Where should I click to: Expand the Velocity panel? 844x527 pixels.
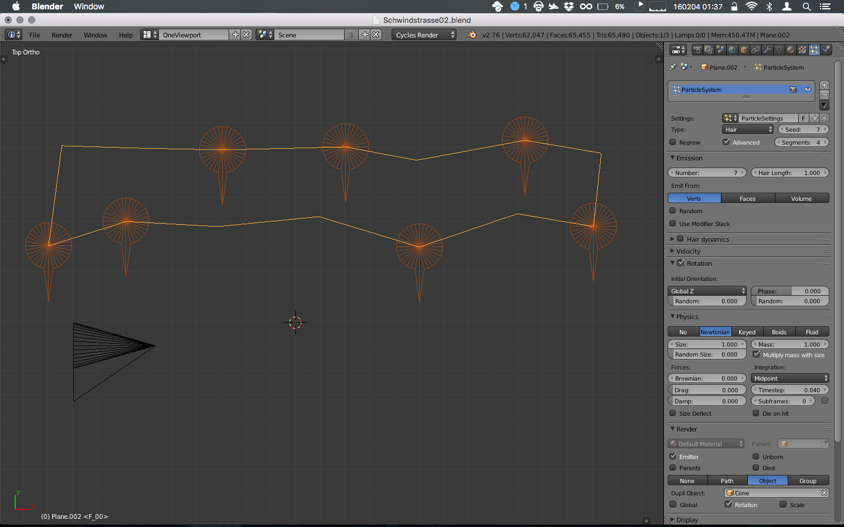click(x=672, y=251)
